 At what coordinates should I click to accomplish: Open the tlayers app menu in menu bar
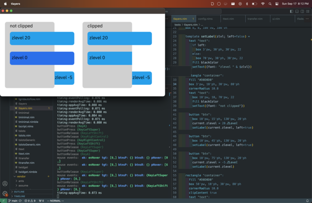pyautogui.click(x=16, y=4)
